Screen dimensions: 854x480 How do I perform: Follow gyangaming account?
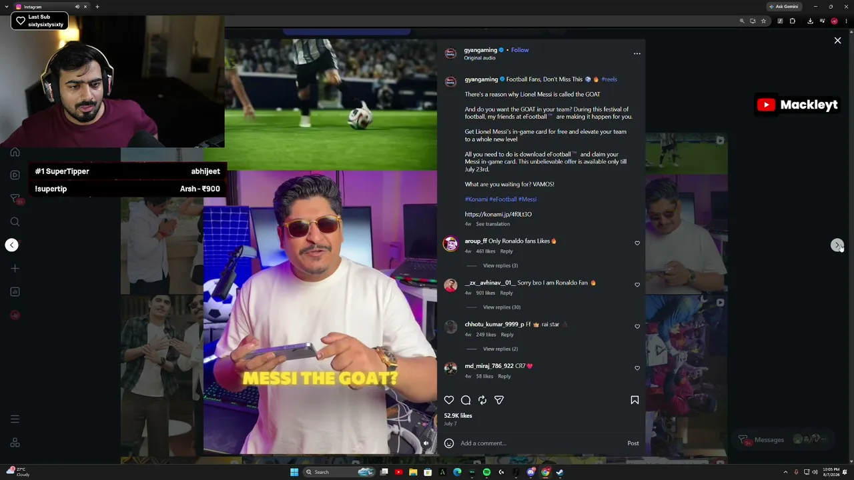(520, 50)
